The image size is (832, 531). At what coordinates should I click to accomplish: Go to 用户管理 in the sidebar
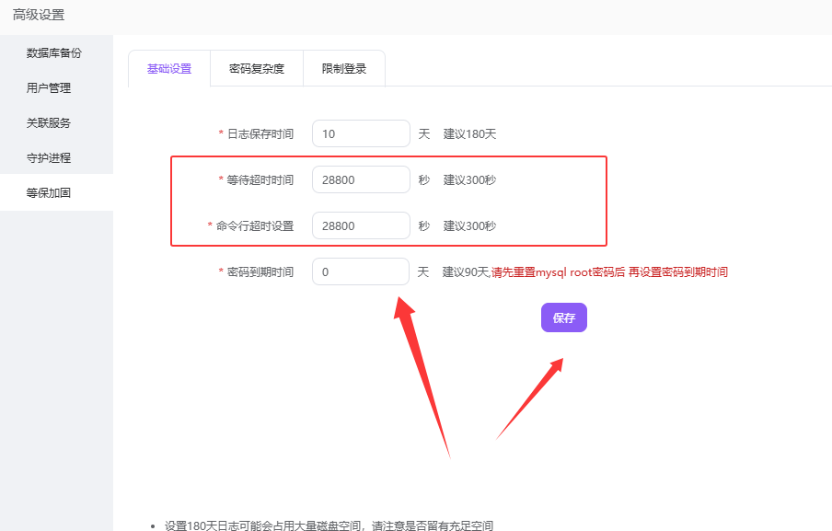(x=49, y=88)
